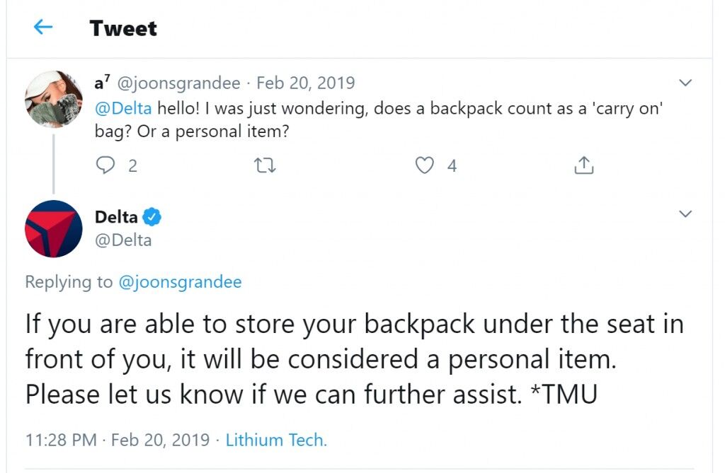Retweet the backpack question tweet
This screenshot has width=725, height=473.
point(265,165)
